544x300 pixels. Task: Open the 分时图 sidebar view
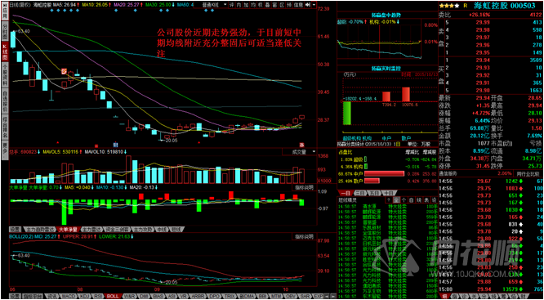tap(5, 31)
